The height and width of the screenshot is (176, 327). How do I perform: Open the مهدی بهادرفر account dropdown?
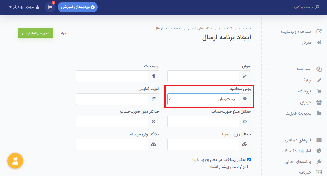pos(24,7)
